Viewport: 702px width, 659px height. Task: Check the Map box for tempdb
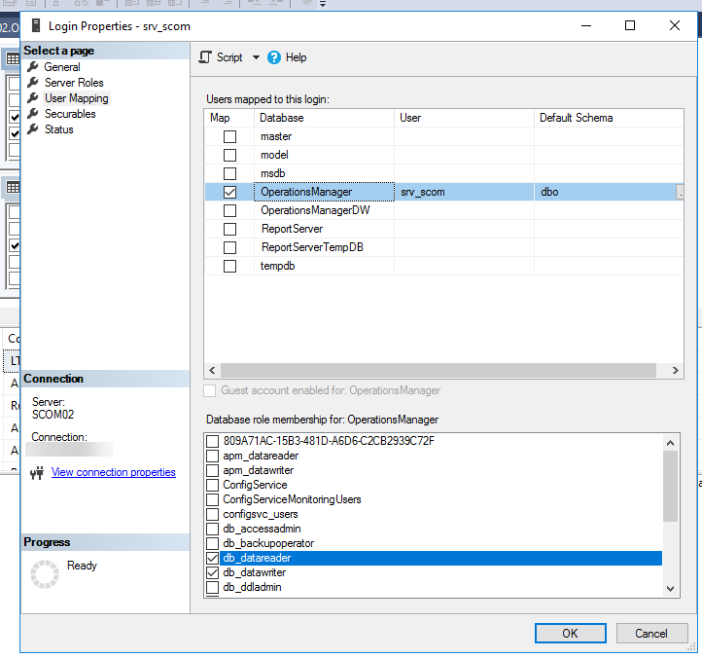(x=229, y=266)
